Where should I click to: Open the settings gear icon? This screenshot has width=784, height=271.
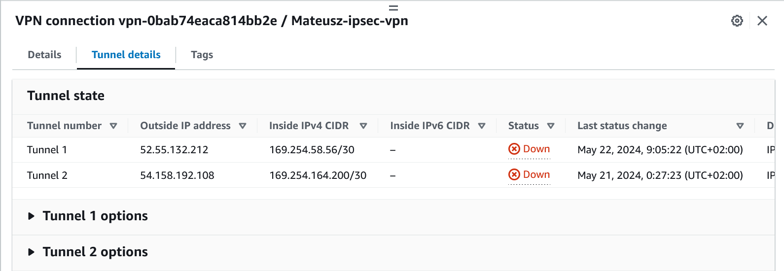tap(737, 21)
